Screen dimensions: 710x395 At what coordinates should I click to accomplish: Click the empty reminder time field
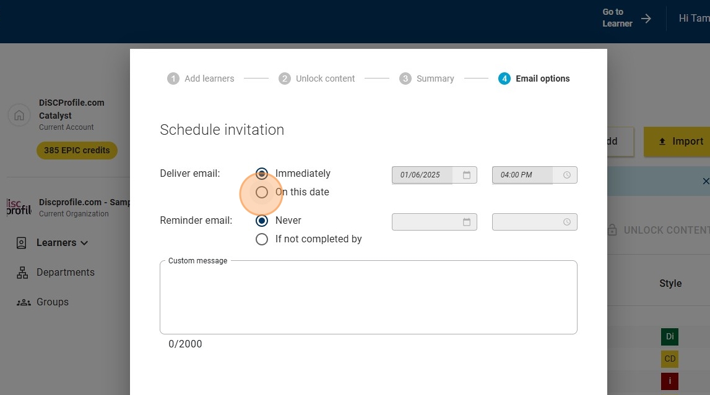click(x=534, y=222)
